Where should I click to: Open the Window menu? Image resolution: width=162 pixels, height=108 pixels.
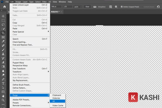click(62, 2)
